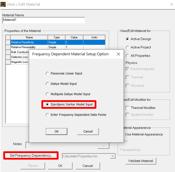Close the View / Edit Material window
The height and width of the screenshot is (172, 175).
(x=171, y=4)
